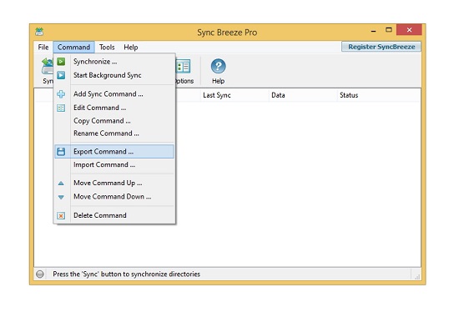Viewport: 459px width, 322px height.
Task: Click the Delete Command red X icon
Action: (x=61, y=216)
